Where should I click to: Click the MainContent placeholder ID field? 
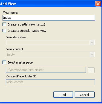pos(50,82)
